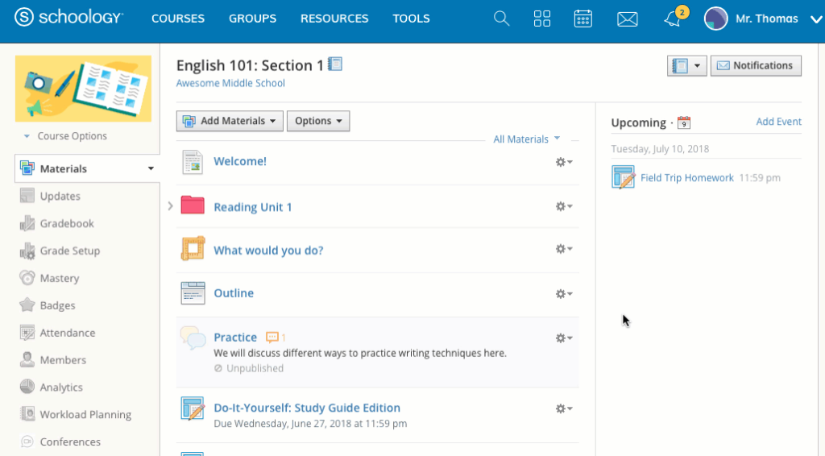Open the Options dropdown
The width and height of the screenshot is (825, 456).
pos(317,121)
